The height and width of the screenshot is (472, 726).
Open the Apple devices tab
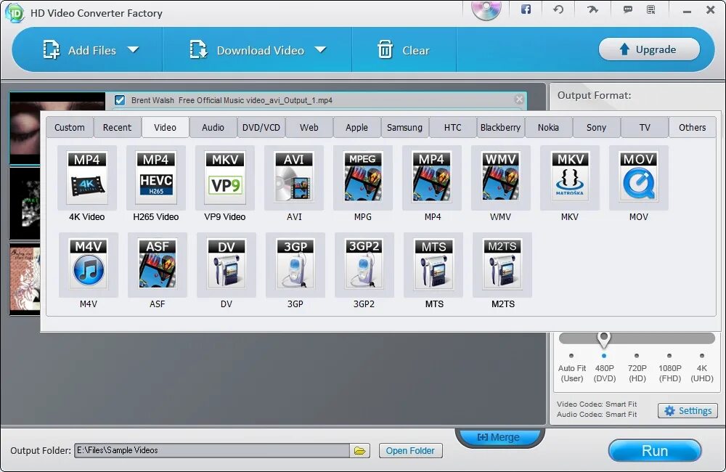click(357, 127)
